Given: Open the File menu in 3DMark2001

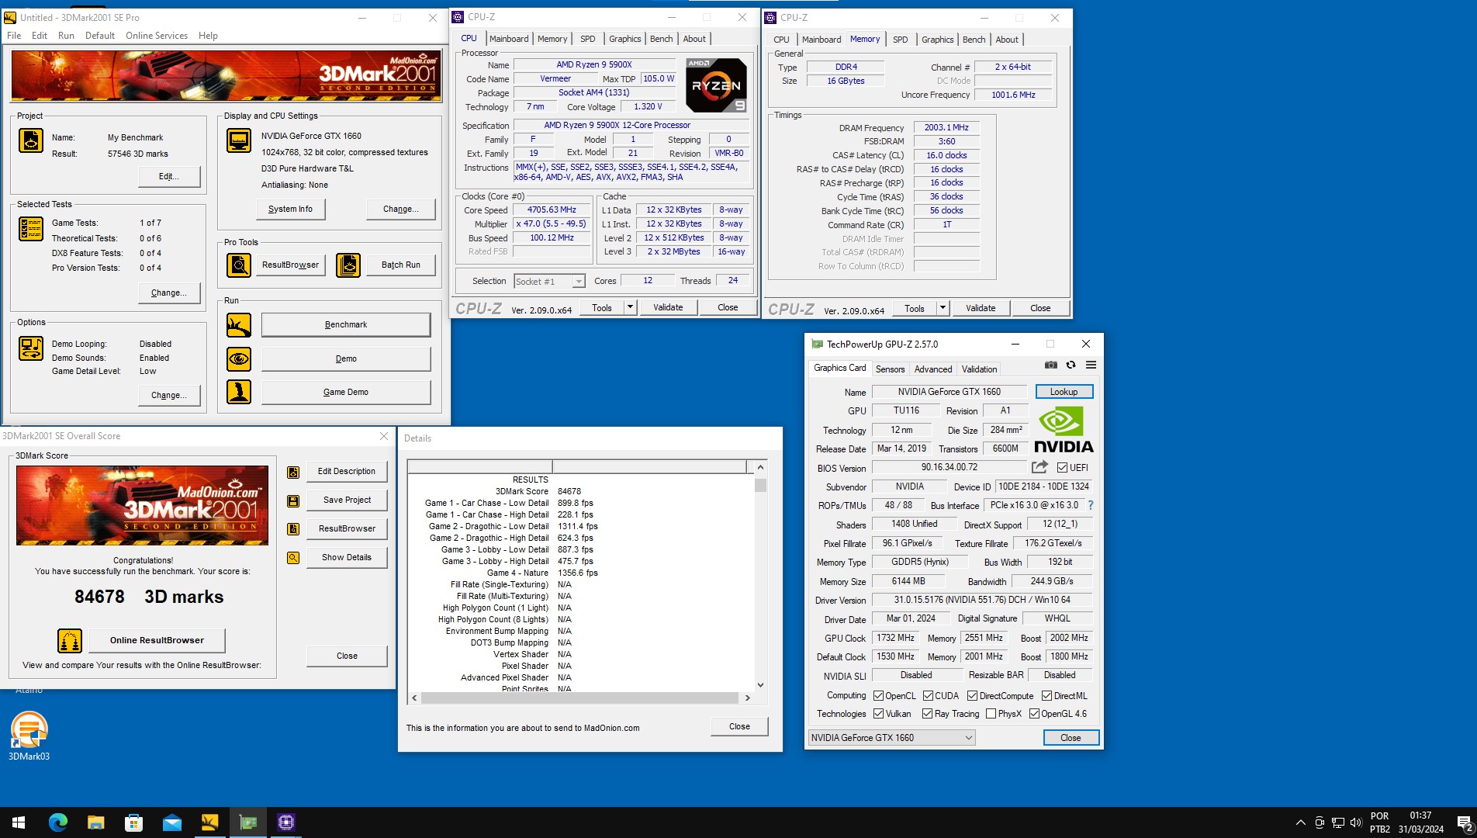Looking at the screenshot, I should click(x=14, y=36).
